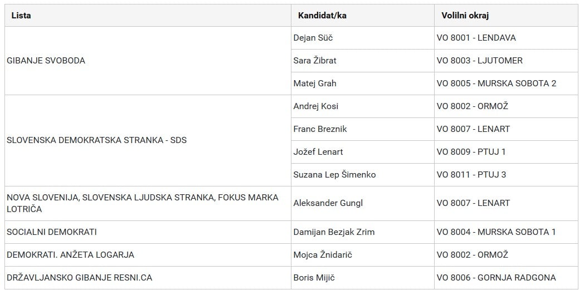Screen dimensions: 584x290
Task: Select candidate Suzana Lep Šimenko
Action: (334, 175)
